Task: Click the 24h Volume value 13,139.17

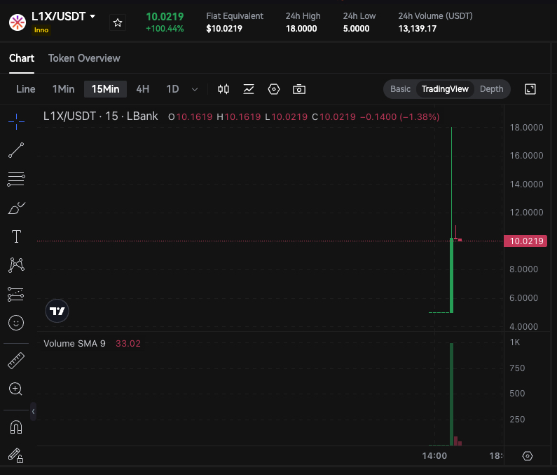Action: 418,29
